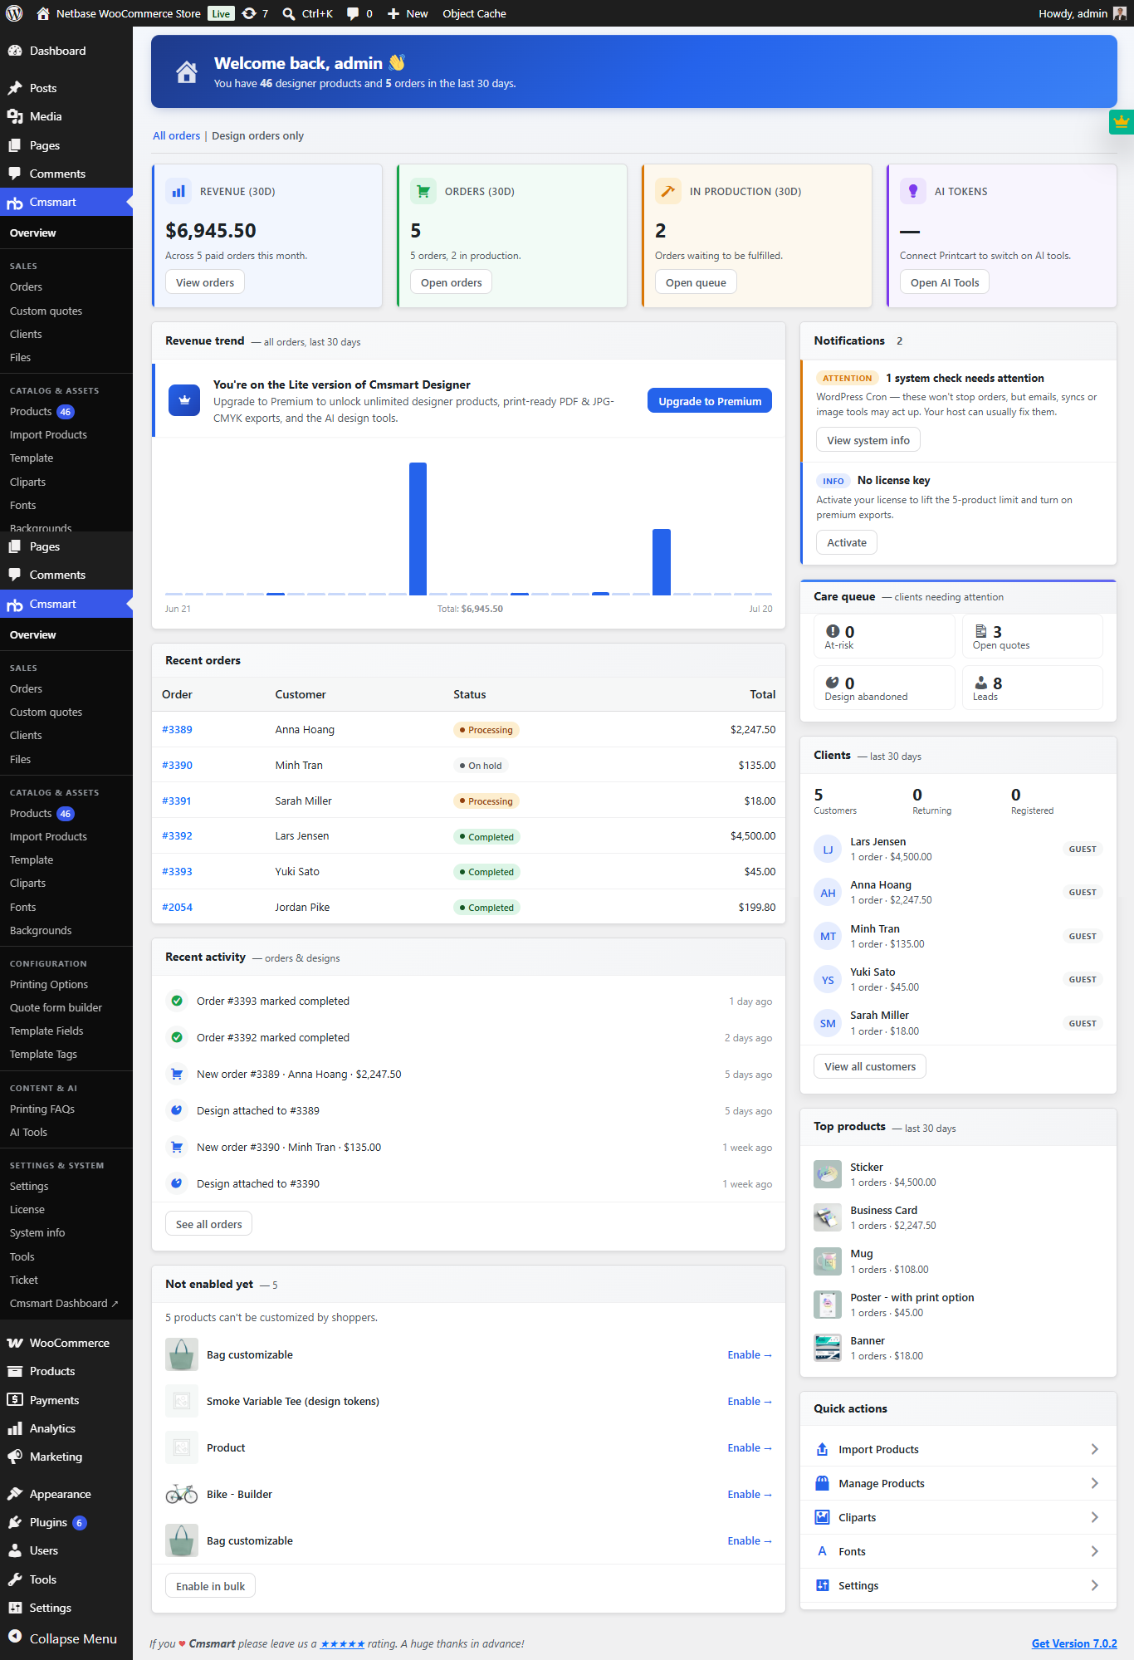Screen dimensions: 1134x1660
Task: Open Quote form builder in sidebar
Action: [56, 1007]
